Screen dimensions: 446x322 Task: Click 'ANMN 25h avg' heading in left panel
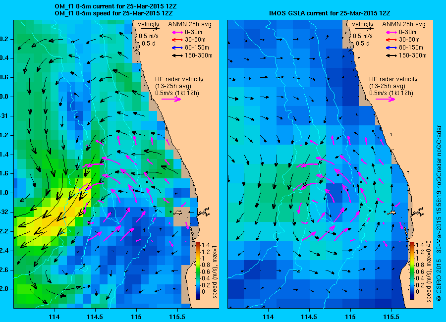tap(190, 24)
